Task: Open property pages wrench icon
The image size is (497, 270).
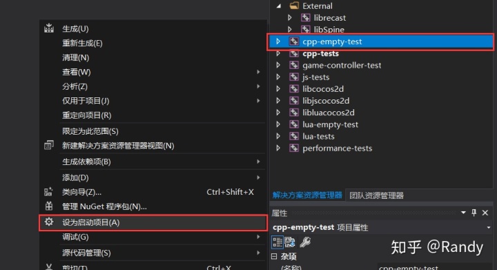Action: (x=305, y=242)
